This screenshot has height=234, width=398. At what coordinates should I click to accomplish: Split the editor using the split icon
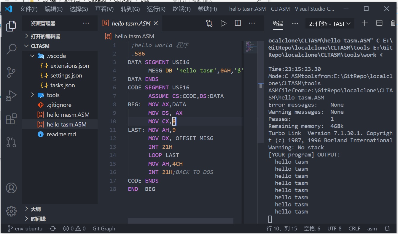[x=238, y=23]
